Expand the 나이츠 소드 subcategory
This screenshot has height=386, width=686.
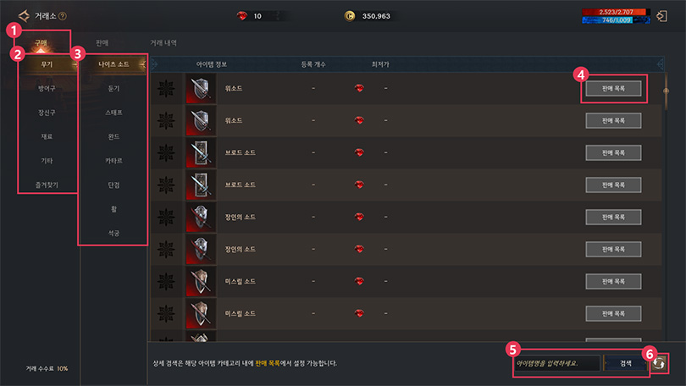point(113,64)
